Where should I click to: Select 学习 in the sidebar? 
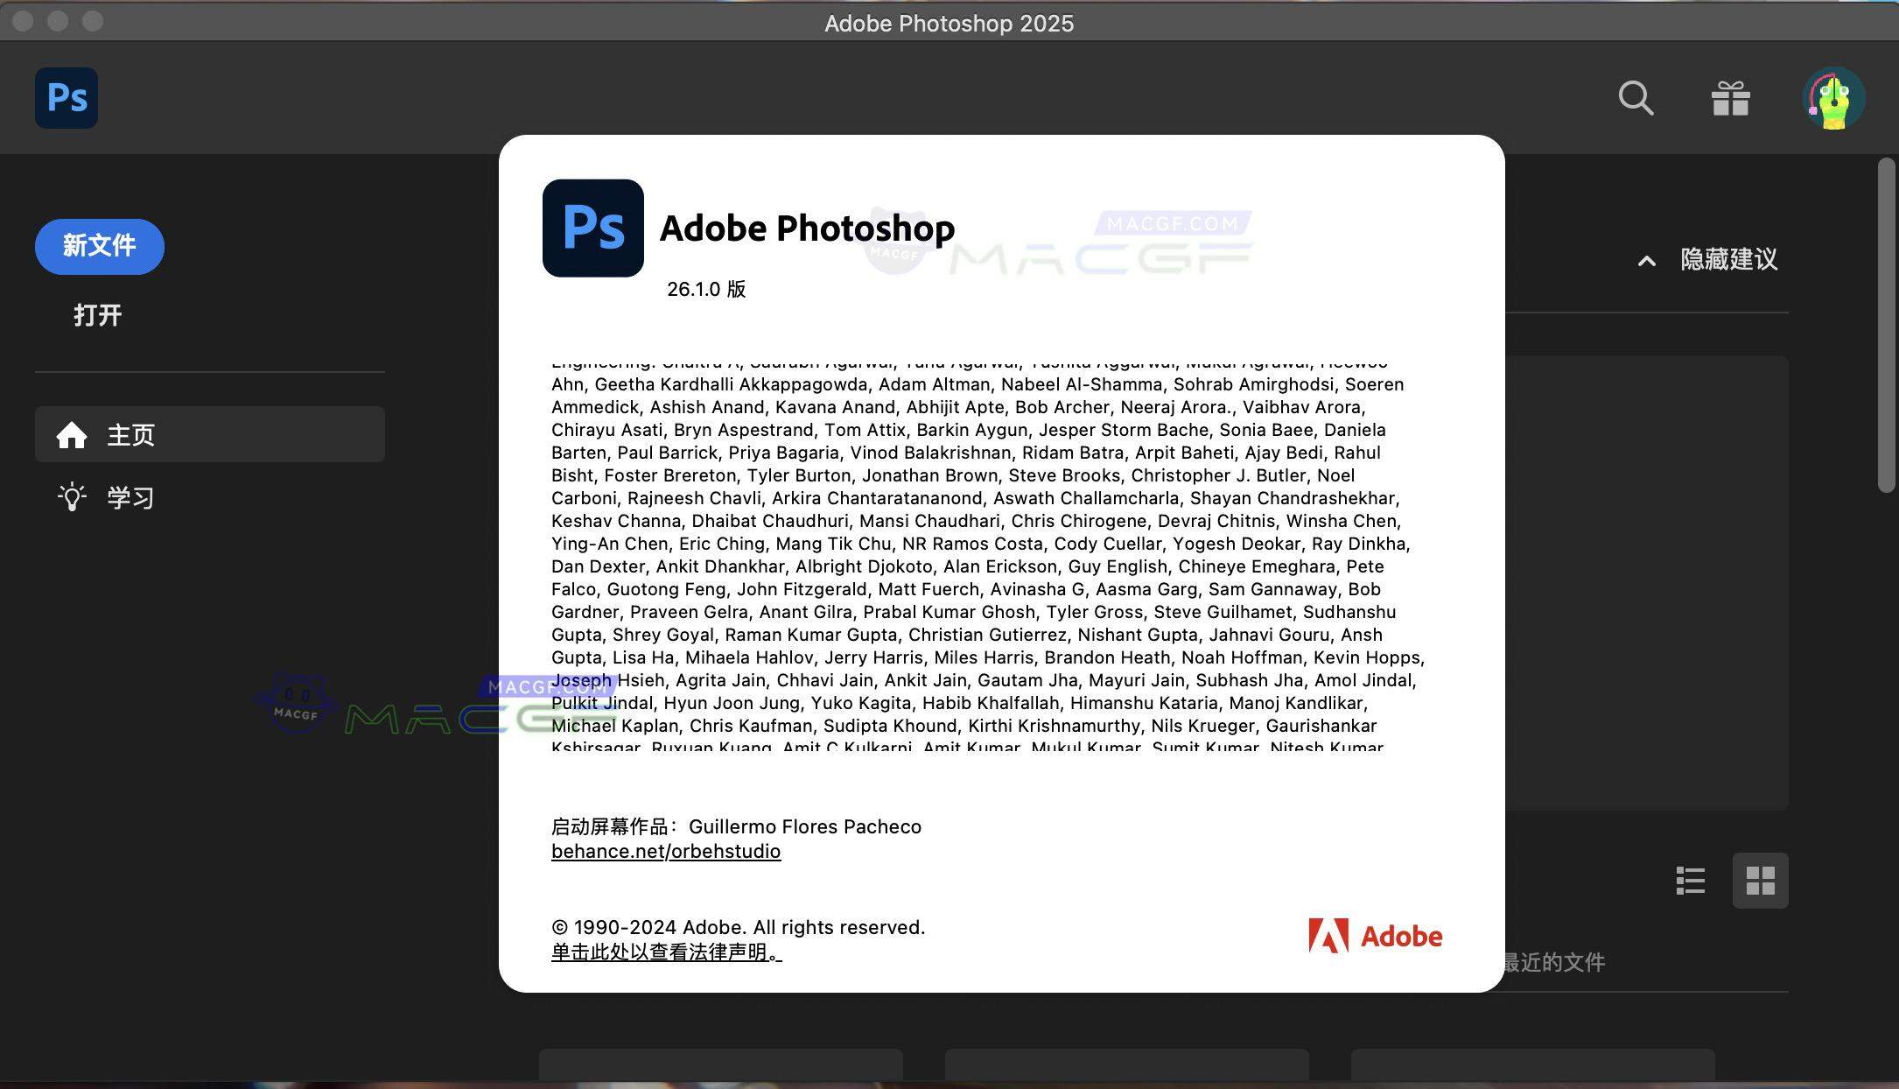(130, 497)
